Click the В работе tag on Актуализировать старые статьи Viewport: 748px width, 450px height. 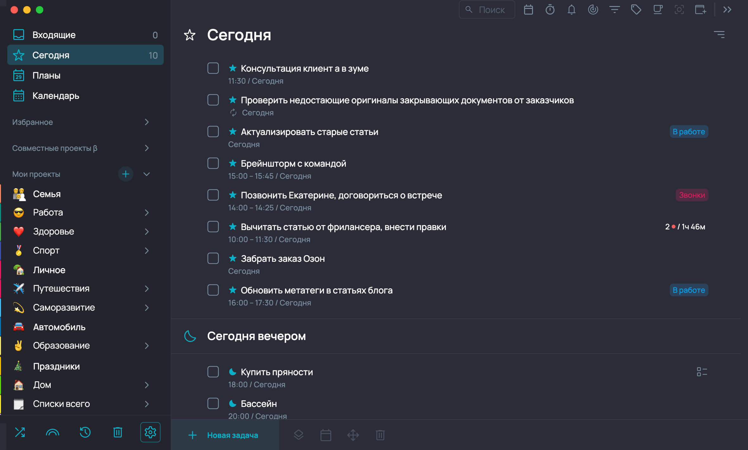coord(688,132)
